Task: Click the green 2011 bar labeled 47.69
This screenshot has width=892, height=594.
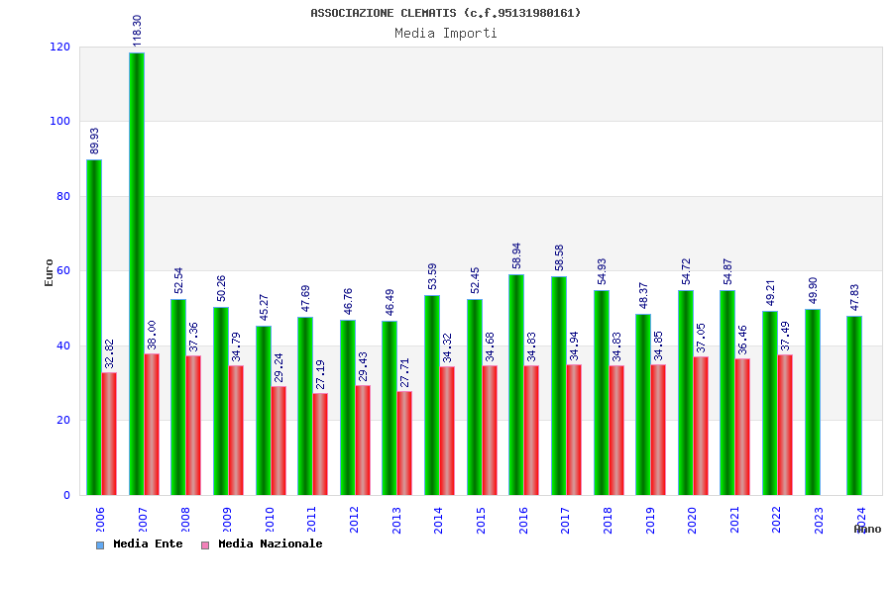Action: pyautogui.click(x=305, y=406)
